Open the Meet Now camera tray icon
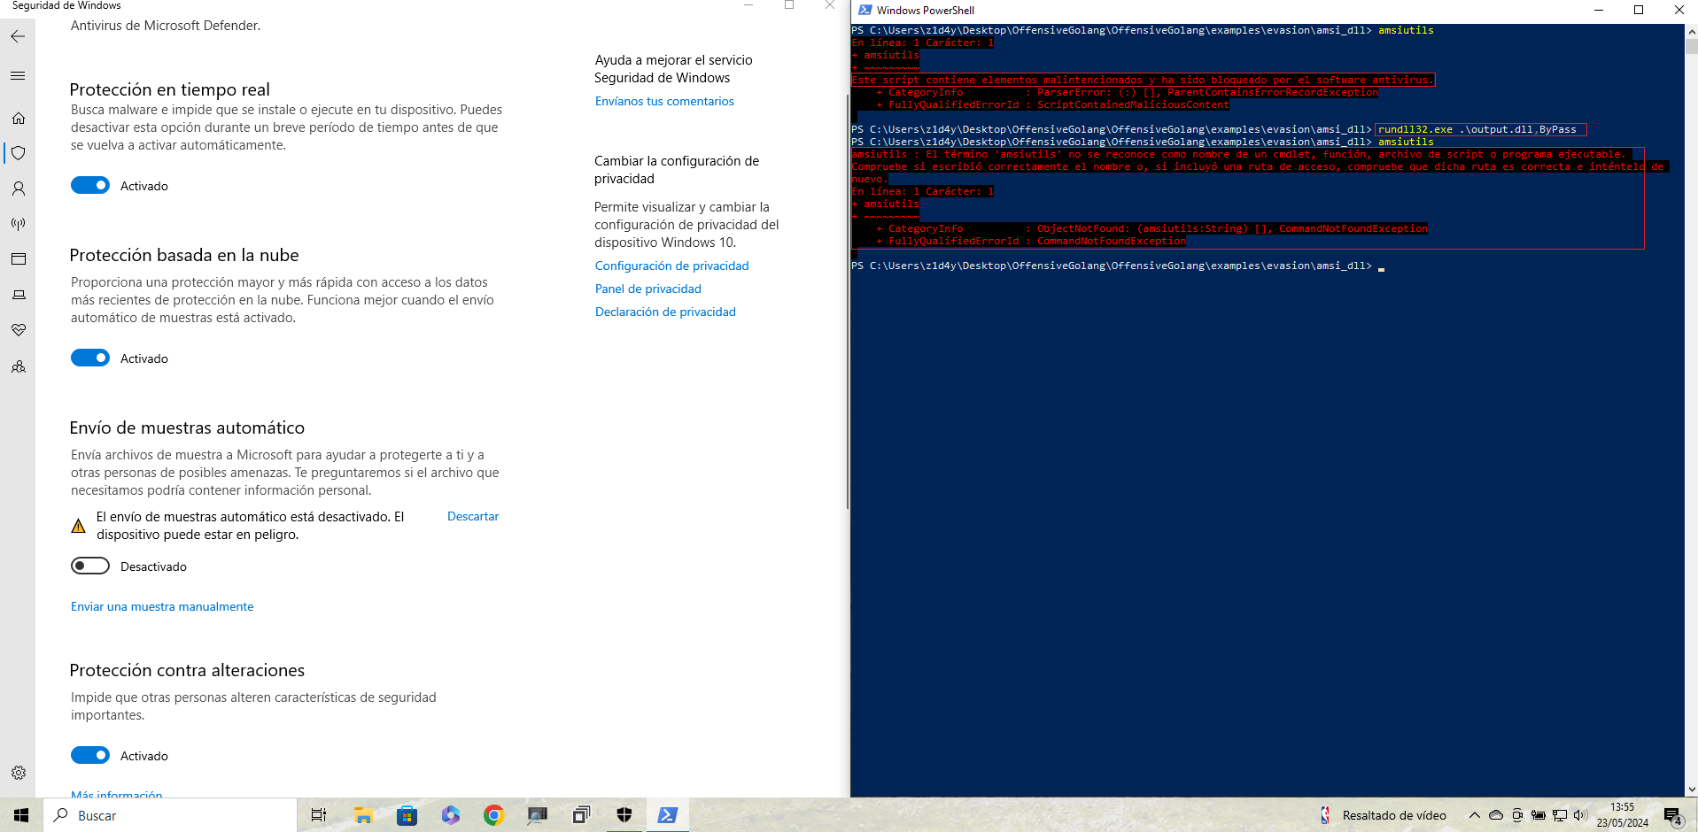Screen dimensions: 1698x832 [1517, 815]
